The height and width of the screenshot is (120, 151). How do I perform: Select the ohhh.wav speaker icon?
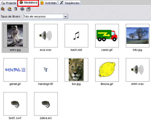pyautogui.click(x=137, y=70)
